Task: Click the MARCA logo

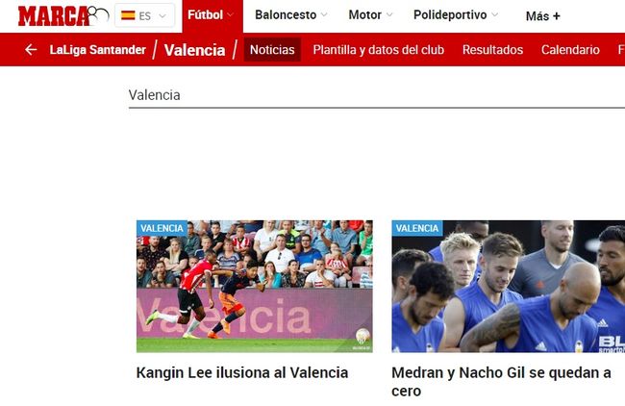Action: tap(62, 16)
